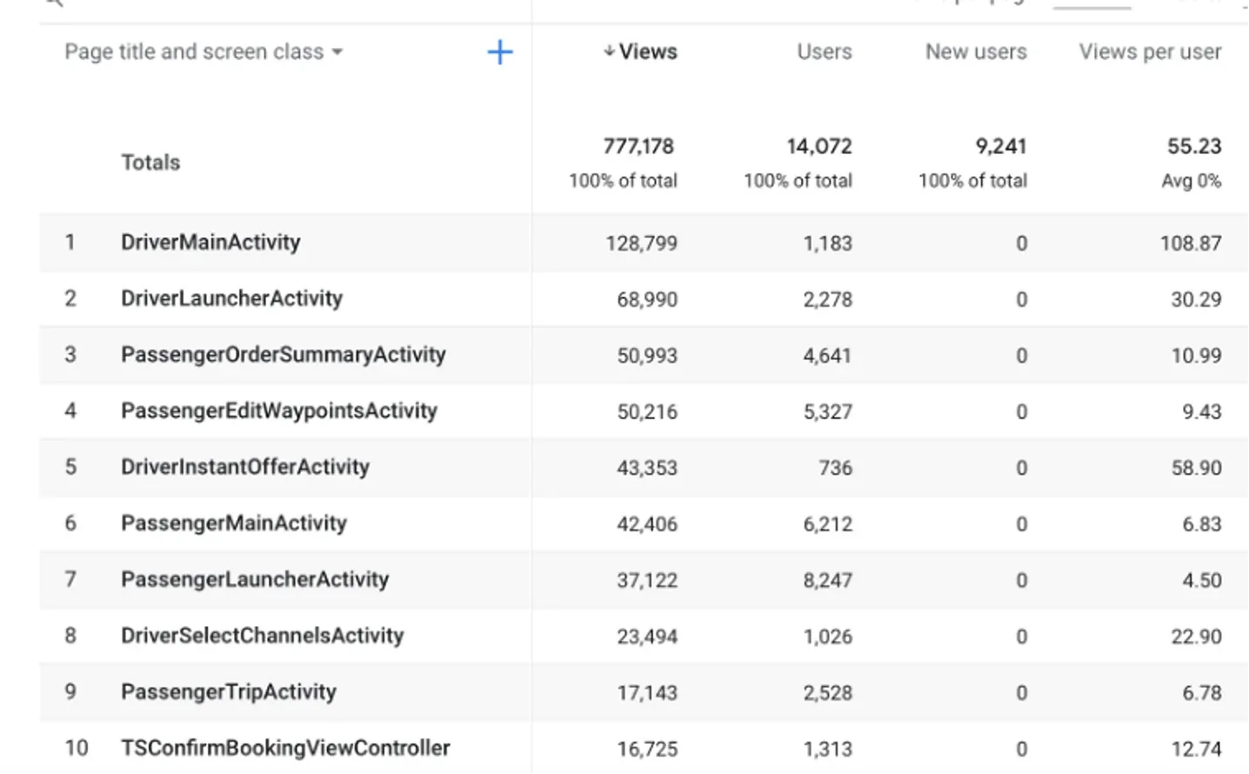Select the DriverLauncherActivity row title

tap(231, 298)
